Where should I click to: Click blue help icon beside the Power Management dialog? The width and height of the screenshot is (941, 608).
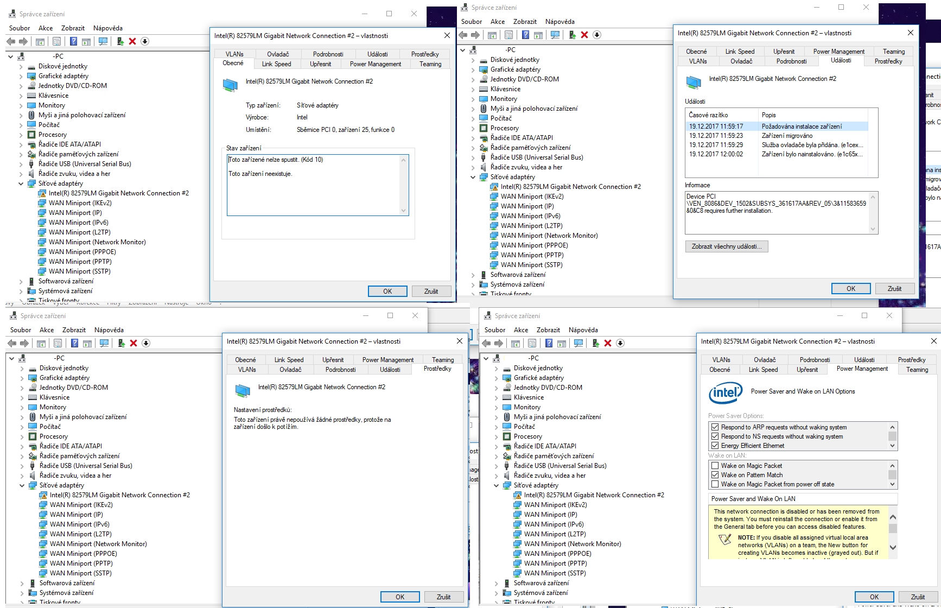tap(549, 343)
